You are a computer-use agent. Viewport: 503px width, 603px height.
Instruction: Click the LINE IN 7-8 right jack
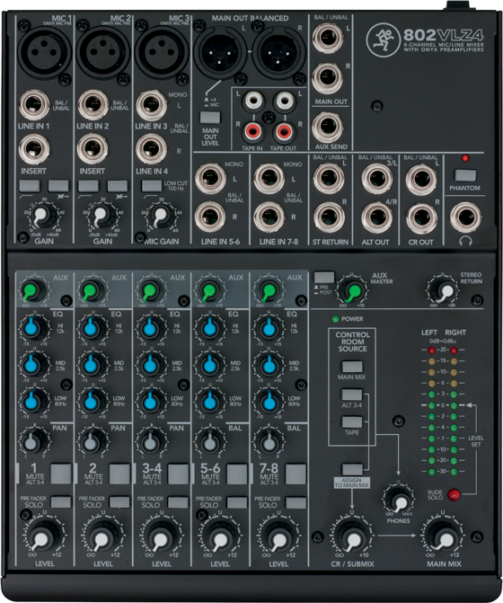(x=269, y=217)
